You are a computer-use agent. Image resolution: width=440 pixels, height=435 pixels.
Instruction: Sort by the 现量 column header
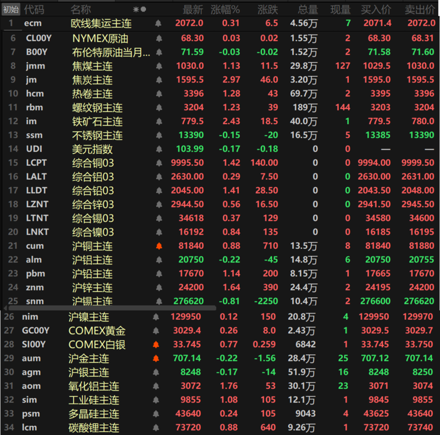[x=340, y=10]
